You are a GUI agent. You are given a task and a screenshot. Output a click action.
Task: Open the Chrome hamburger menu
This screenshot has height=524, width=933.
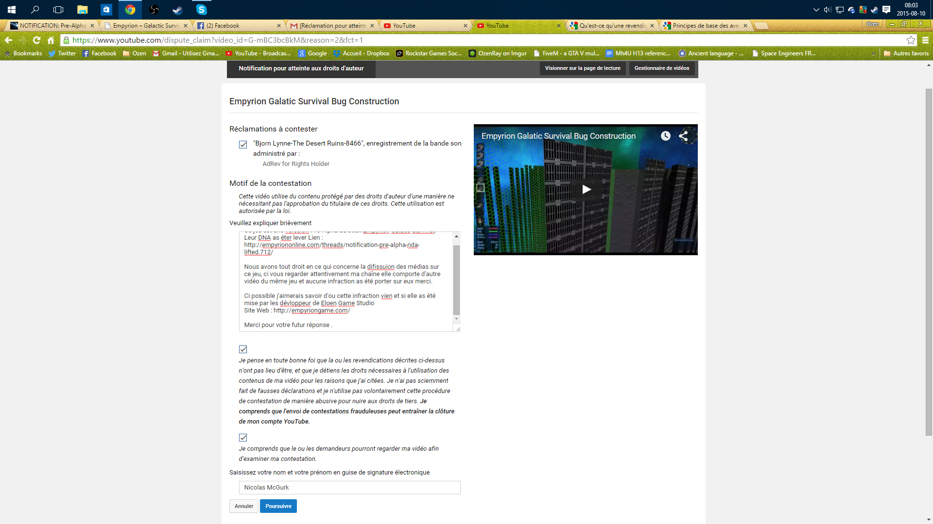[x=925, y=40]
